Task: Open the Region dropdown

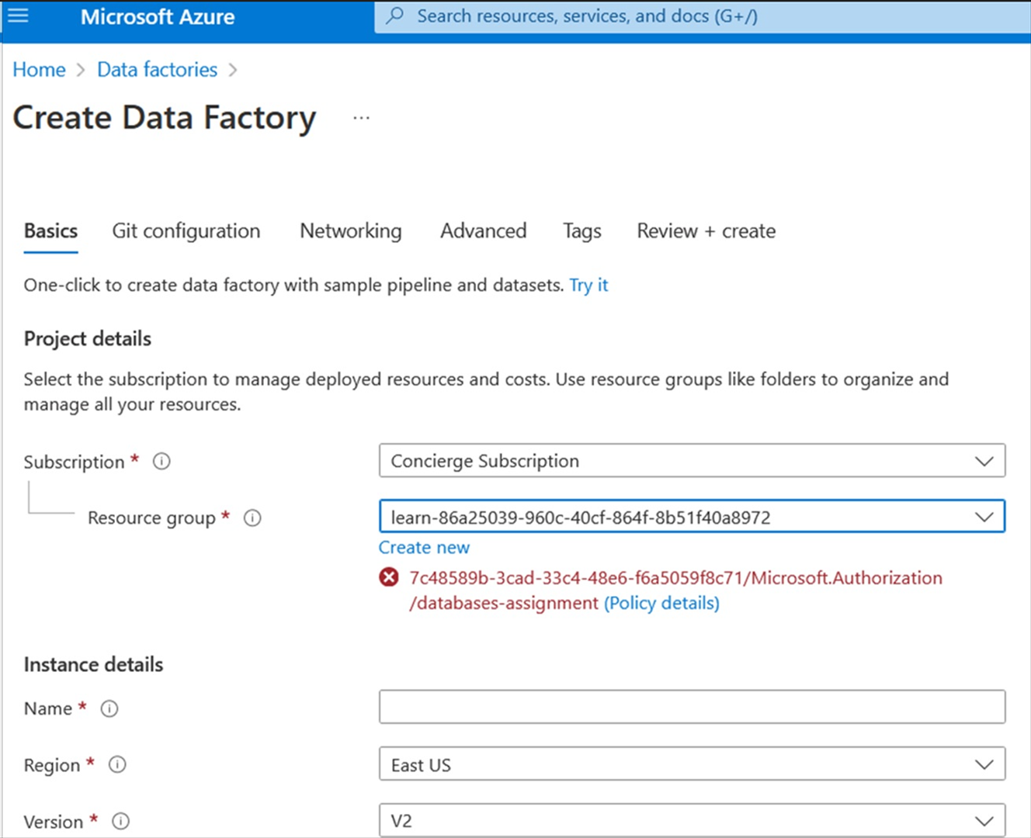Action: click(x=984, y=764)
